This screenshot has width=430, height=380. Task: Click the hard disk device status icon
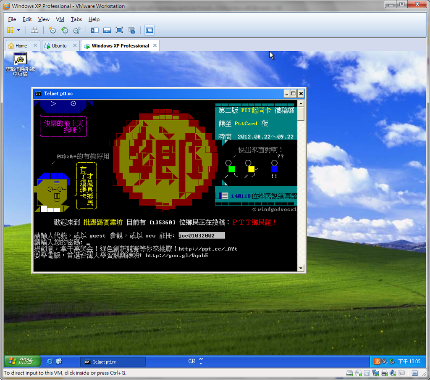point(349,373)
